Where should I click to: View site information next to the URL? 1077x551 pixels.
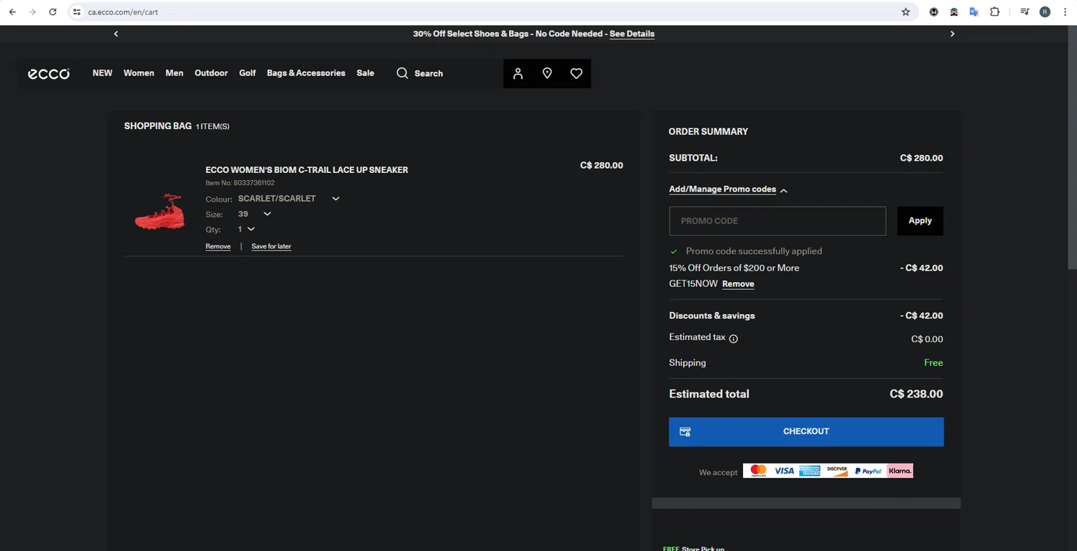tap(77, 12)
